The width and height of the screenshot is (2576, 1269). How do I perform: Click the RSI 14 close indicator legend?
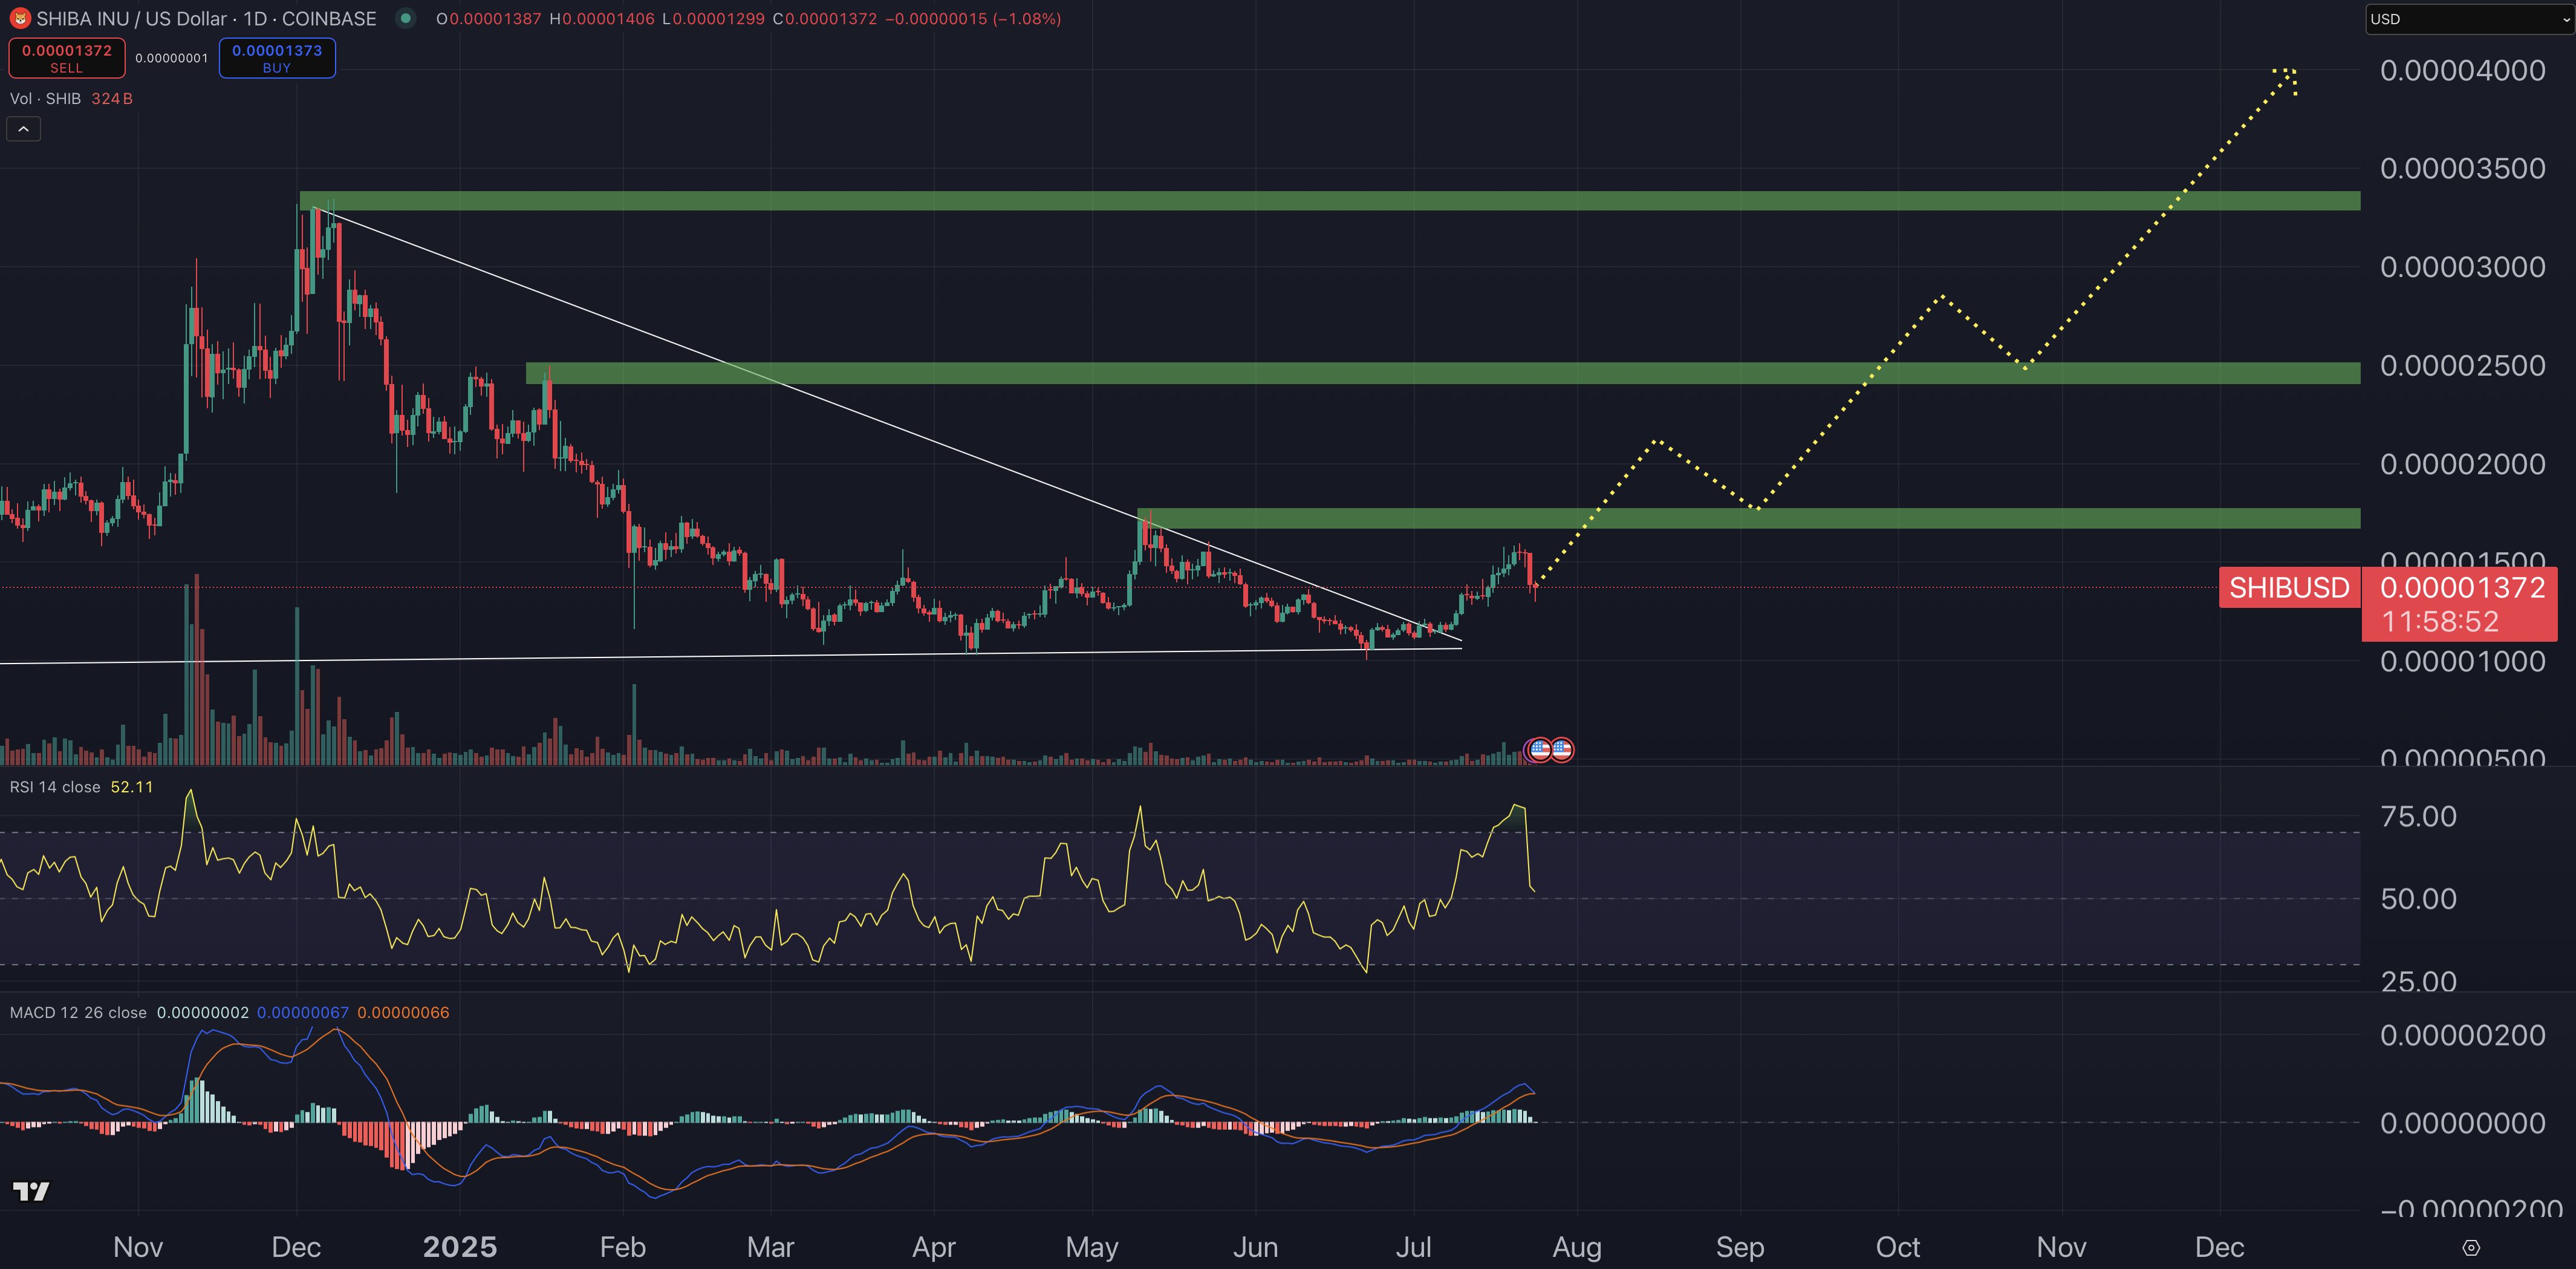tap(55, 787)
